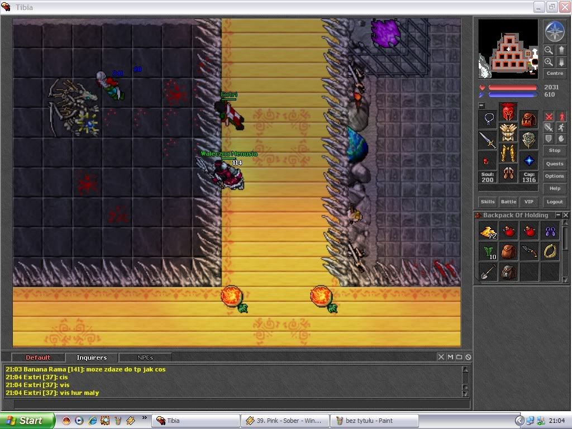This screenshot has height=429, width=572.
Task: Toggle chase mode with the running figure
Action: (561, 127)
